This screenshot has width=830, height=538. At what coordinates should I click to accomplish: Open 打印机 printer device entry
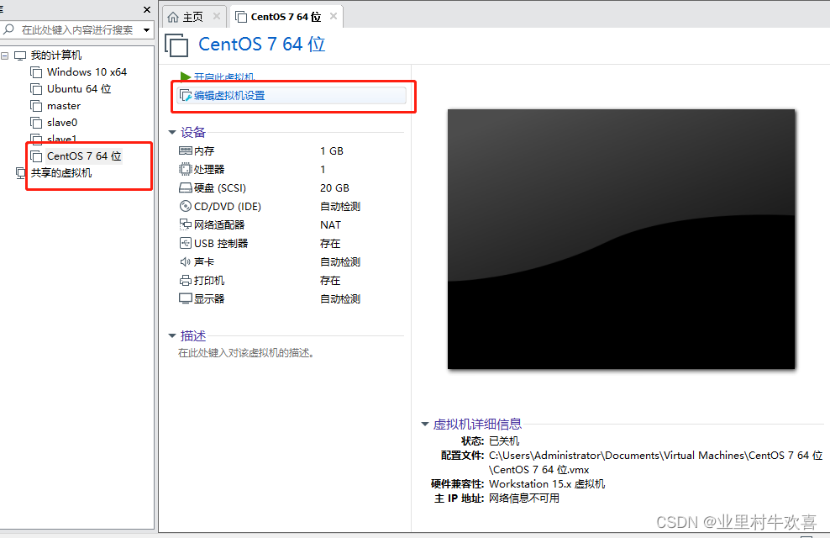click(209, 281)
